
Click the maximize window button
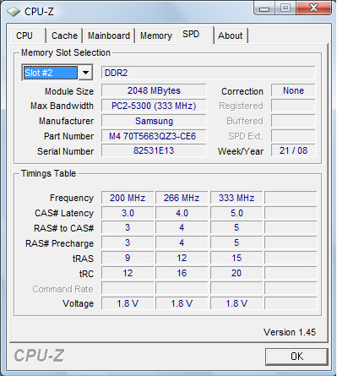coord(285,8)
